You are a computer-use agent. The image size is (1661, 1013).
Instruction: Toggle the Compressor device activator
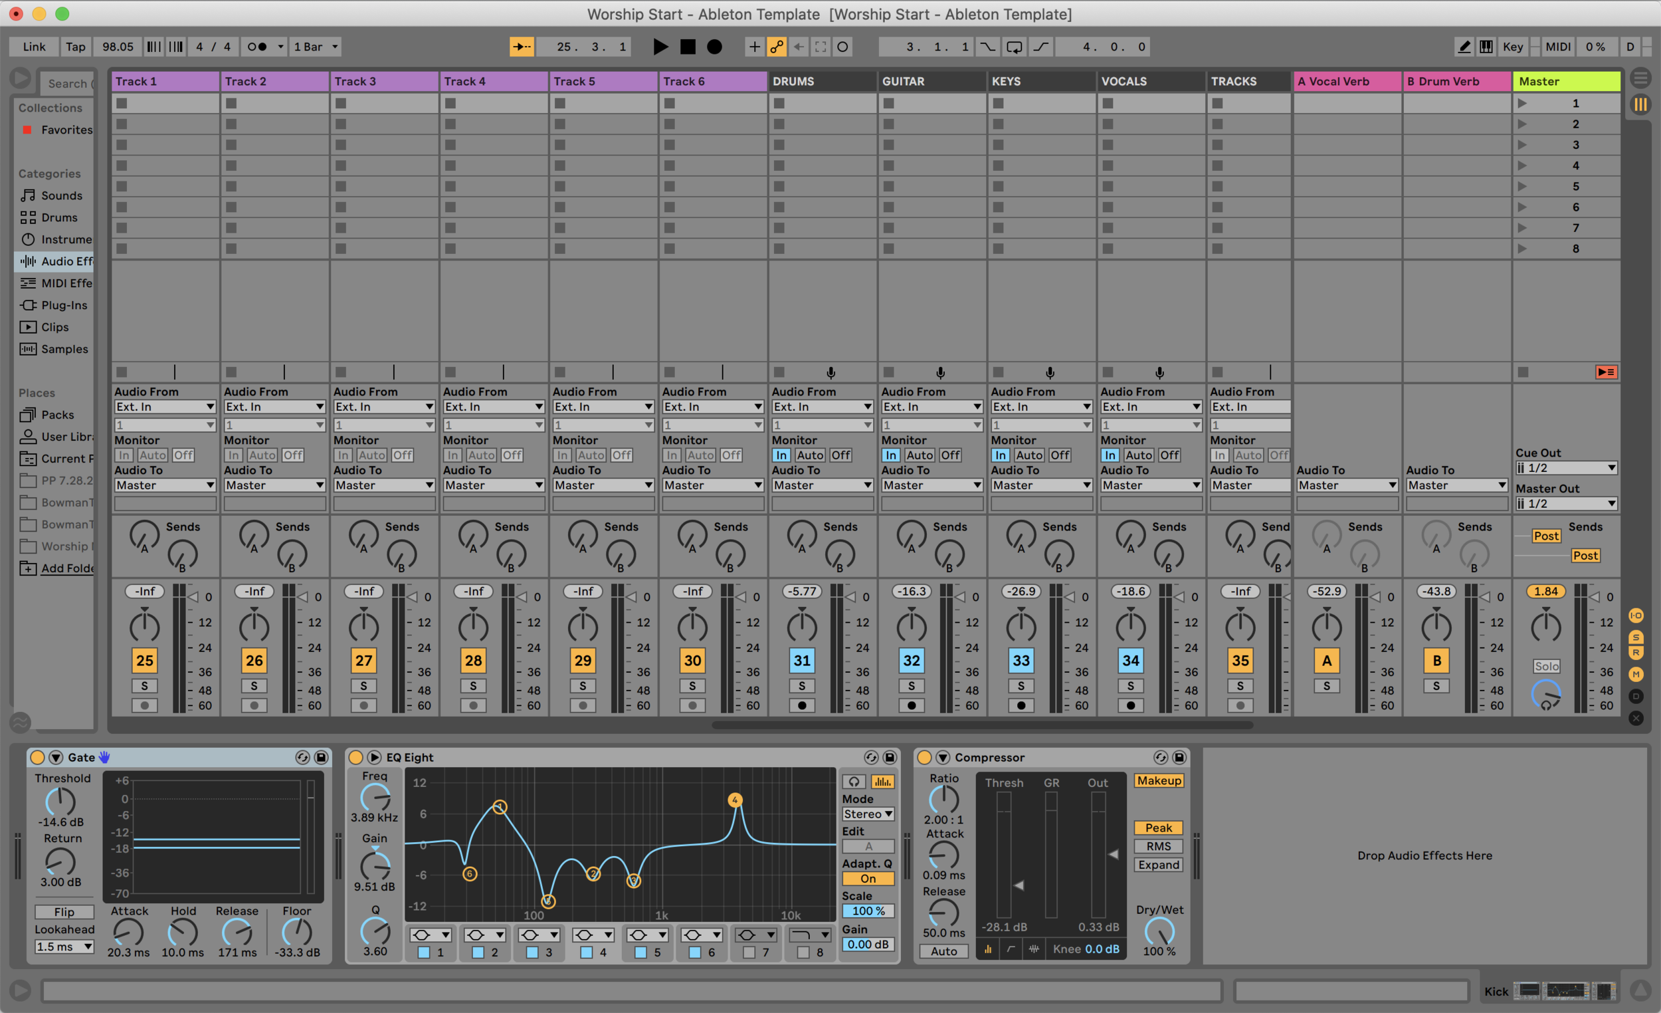click(x=925, y=757)
